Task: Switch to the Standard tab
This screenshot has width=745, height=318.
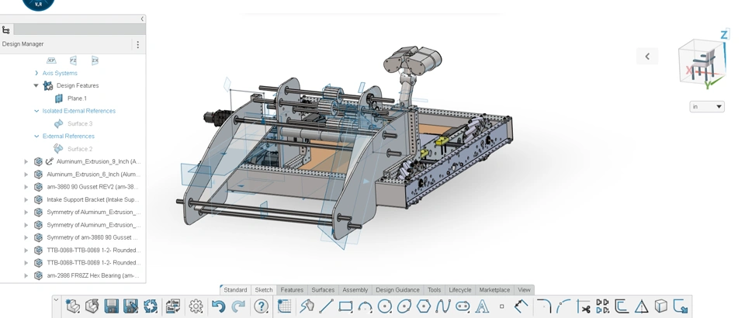Action: point(235,289)
